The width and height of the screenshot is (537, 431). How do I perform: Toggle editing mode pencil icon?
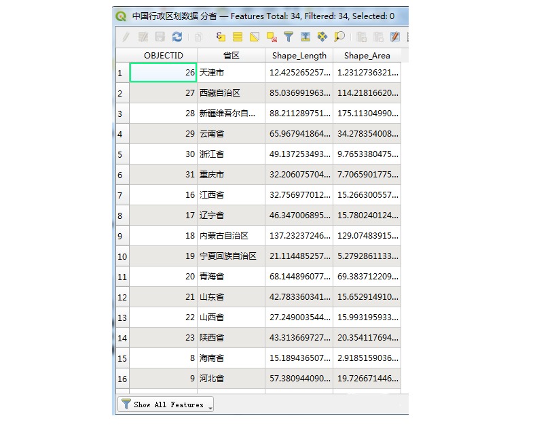pyautogui.click(x=126, y=37)
